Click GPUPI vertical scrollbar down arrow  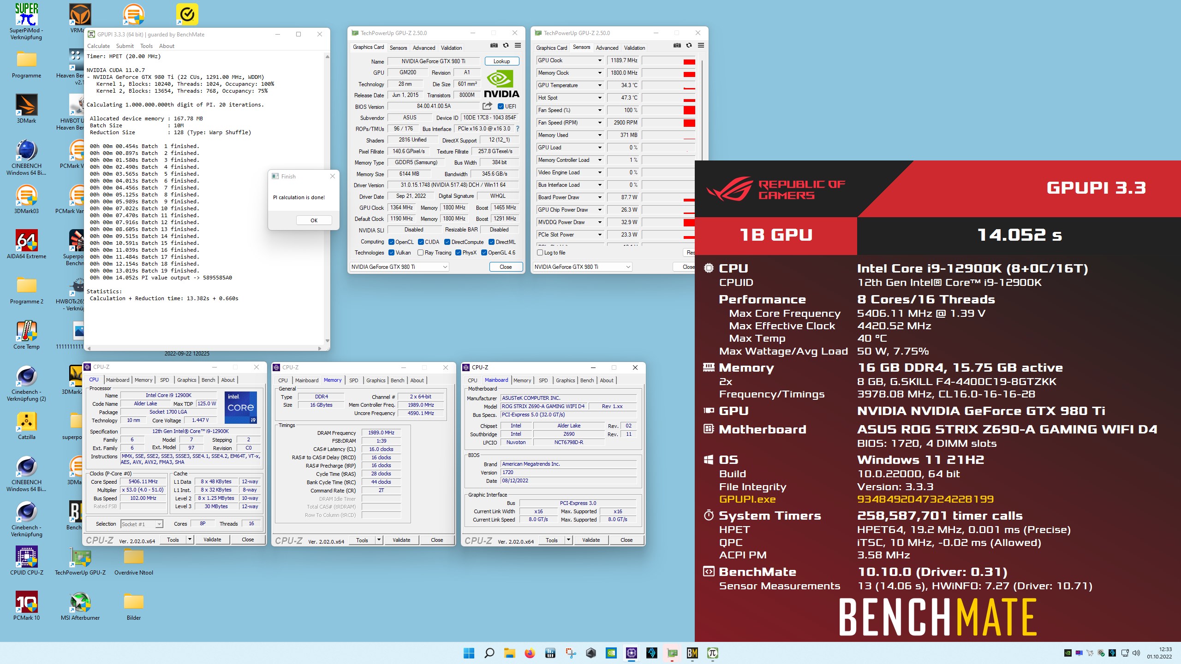click(x=327, y=341)
